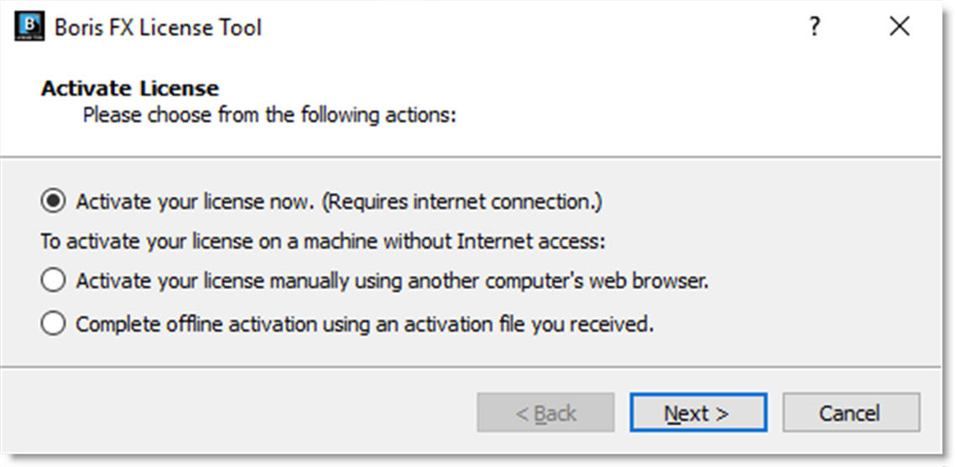Click the Boris FX logo icon in title bar
Image resolution: width=955 pixels, height=467 pixels.
(29, 26)
